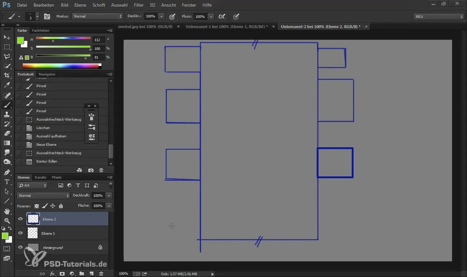Select the Path Selection arrow tool
The height and width of the screenshot is (277, 467).
(7, 191)
